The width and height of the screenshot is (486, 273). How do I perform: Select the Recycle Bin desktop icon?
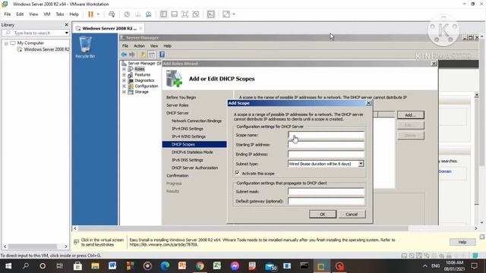click(85, 47)
